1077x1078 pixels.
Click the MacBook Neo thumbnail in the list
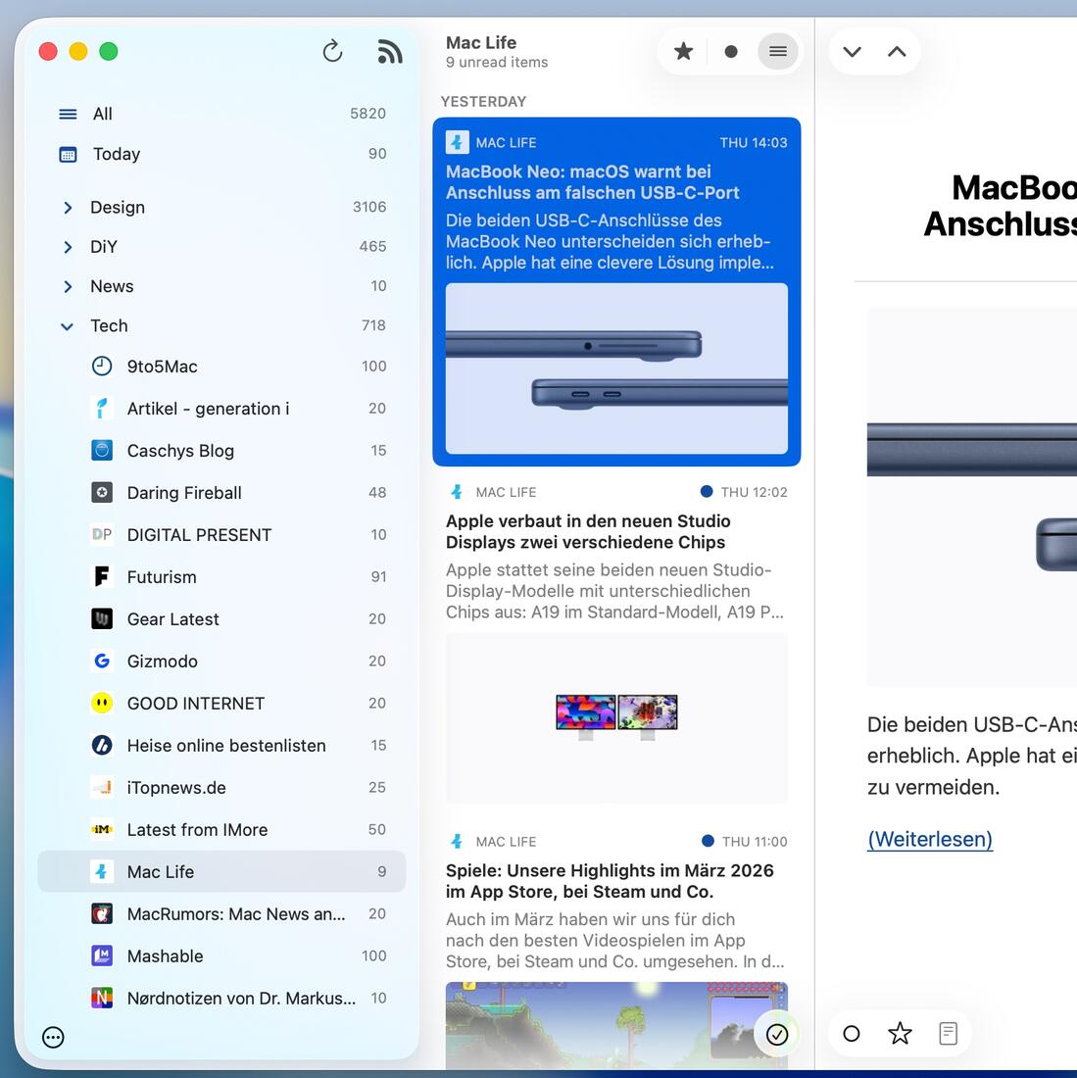[616, 368]
